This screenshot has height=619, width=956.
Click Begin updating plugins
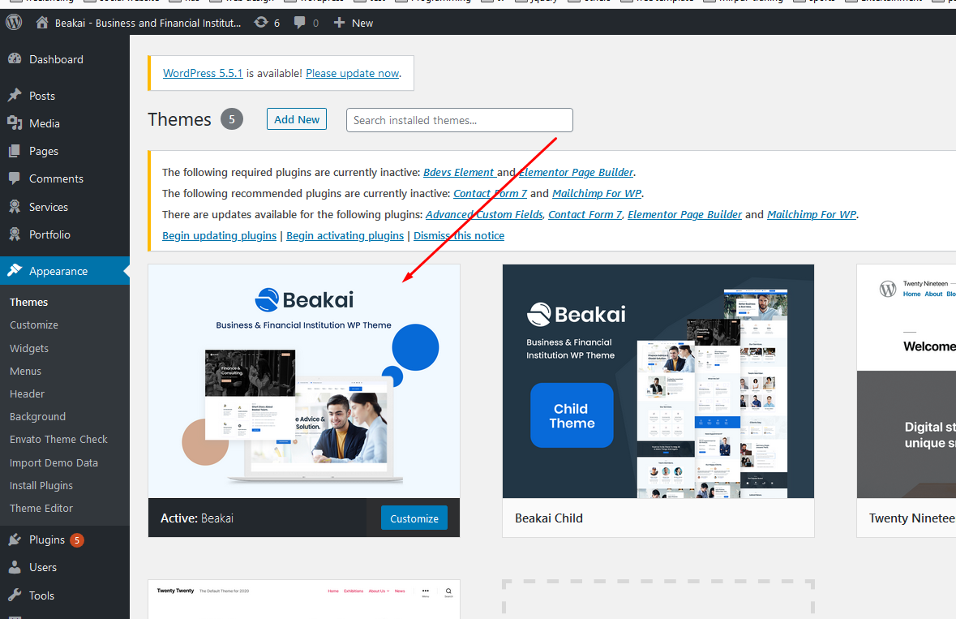point(220,235)
